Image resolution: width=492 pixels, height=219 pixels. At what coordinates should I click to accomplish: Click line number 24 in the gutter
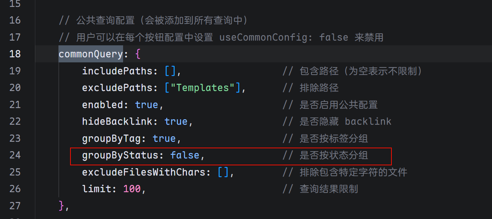click(15, 155)
